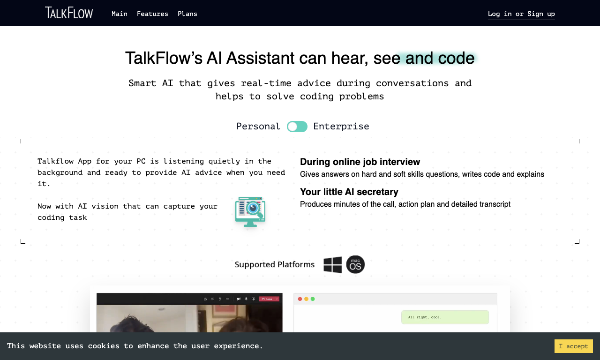Open the Plans menu item

point(187,14)
